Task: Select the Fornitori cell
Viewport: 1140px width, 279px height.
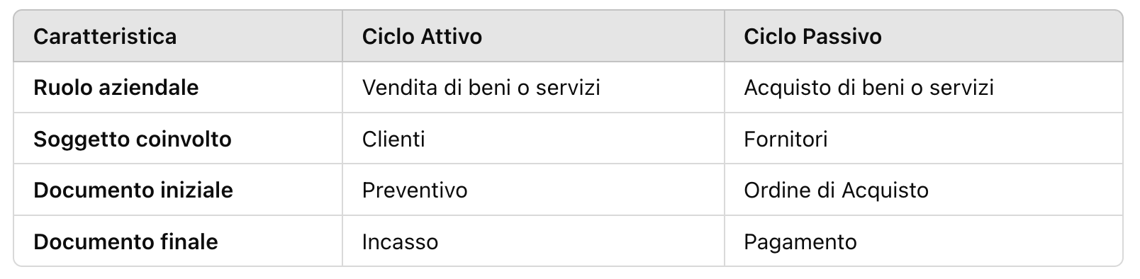Action: [x=786, y=139]
